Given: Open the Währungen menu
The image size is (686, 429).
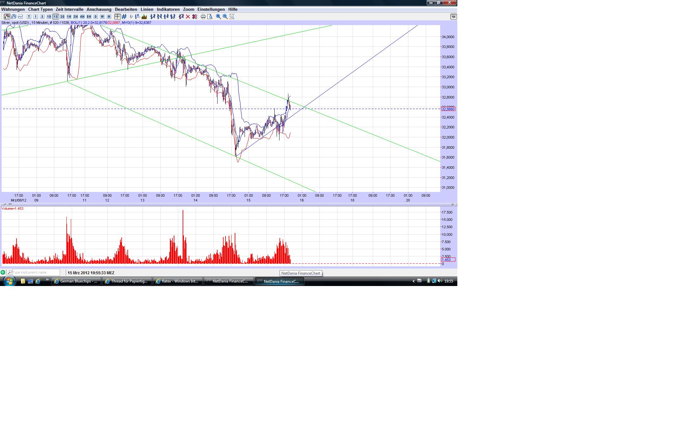Looking at the screenshot, I should (x=13, y=9).
